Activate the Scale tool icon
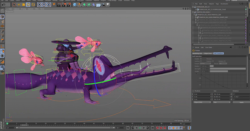The image size is (250, 131). pos(24,5)
